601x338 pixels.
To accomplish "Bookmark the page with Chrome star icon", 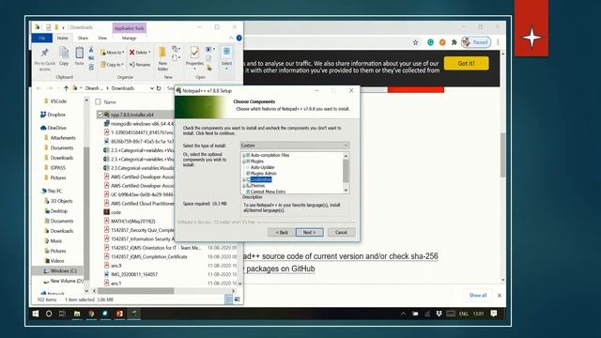I will tap(415, 42).
